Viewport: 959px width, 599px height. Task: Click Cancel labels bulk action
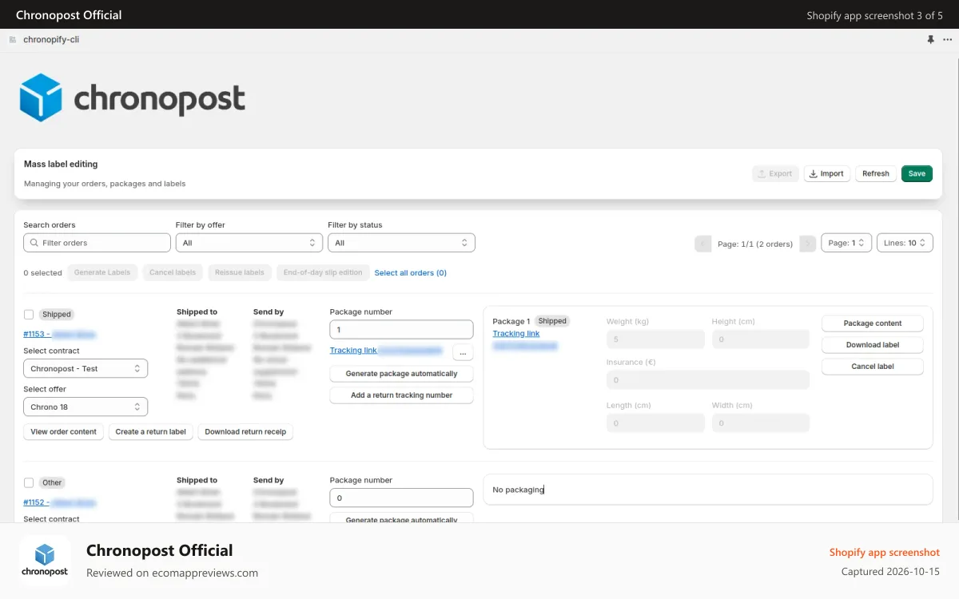point(173,272)
